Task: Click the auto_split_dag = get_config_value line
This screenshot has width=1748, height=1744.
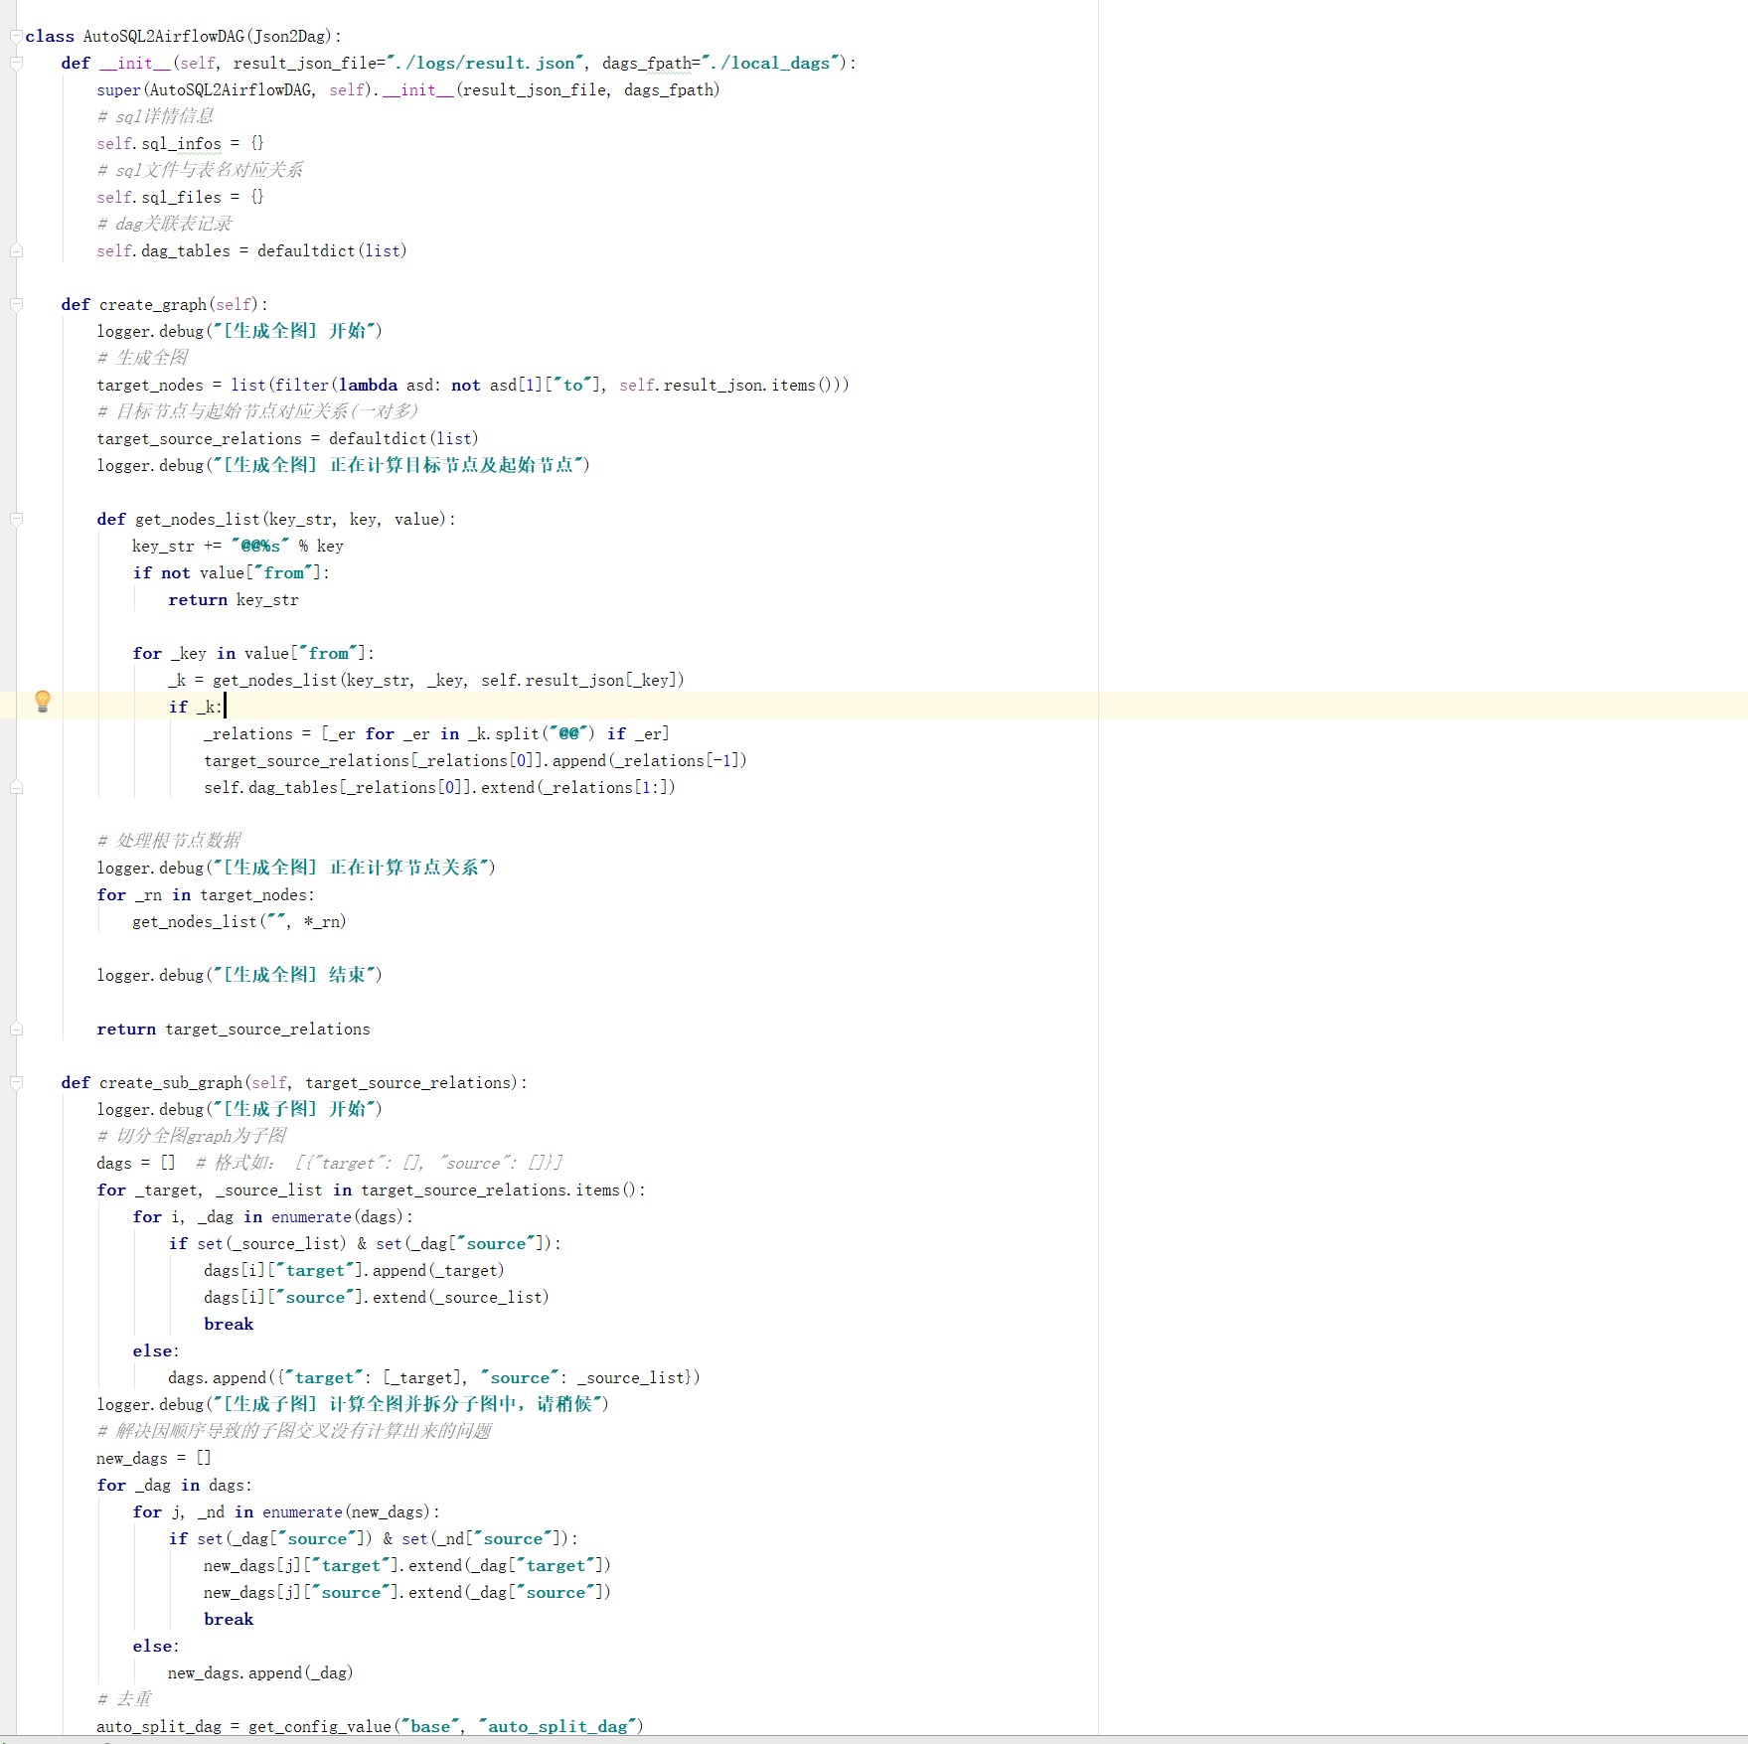Action: click(x=370, y=1726)
